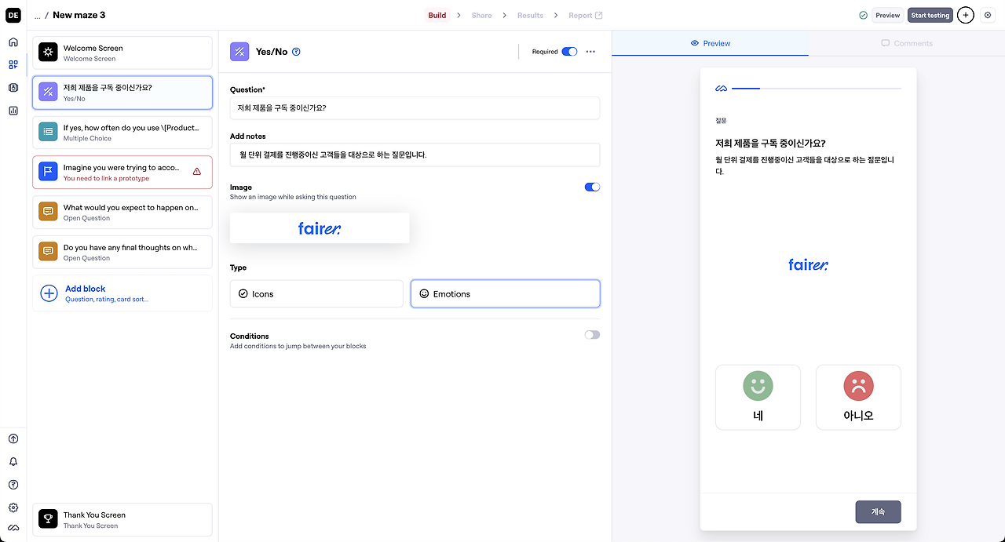Screen dimensions: 1005x542
Task: Toggle the Image switch off
Action: point(592,187)
